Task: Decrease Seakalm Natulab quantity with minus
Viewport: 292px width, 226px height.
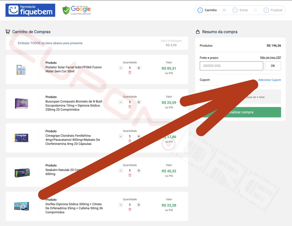Action: point(121,170)
